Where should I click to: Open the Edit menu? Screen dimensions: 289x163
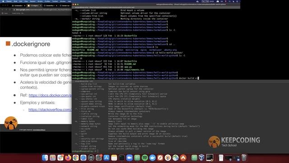[21, 1]
